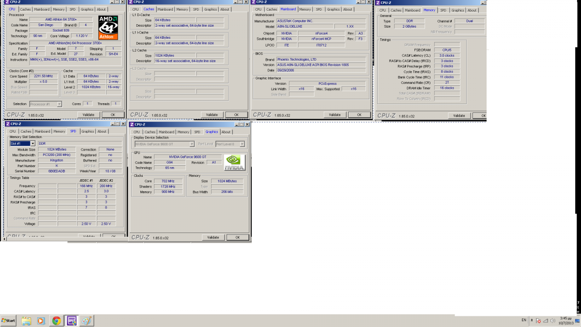Select About tab in the Graphics-page window
The image size is (581, 327).
pos(226,132)
